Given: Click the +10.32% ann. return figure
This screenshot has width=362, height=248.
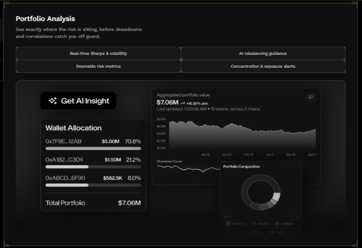Looking at the screenshot, I should coord(198,103).
